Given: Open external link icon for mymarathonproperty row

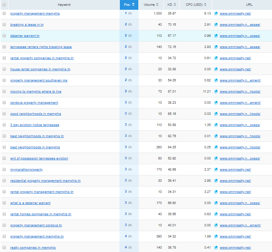Looking at the screenshot, I should point(216,170).
